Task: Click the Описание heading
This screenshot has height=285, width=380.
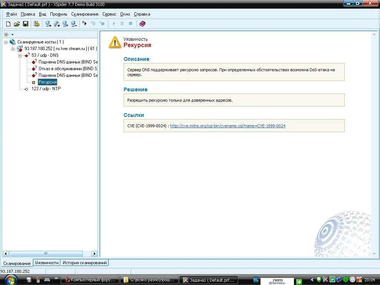Action: [137, 59]
